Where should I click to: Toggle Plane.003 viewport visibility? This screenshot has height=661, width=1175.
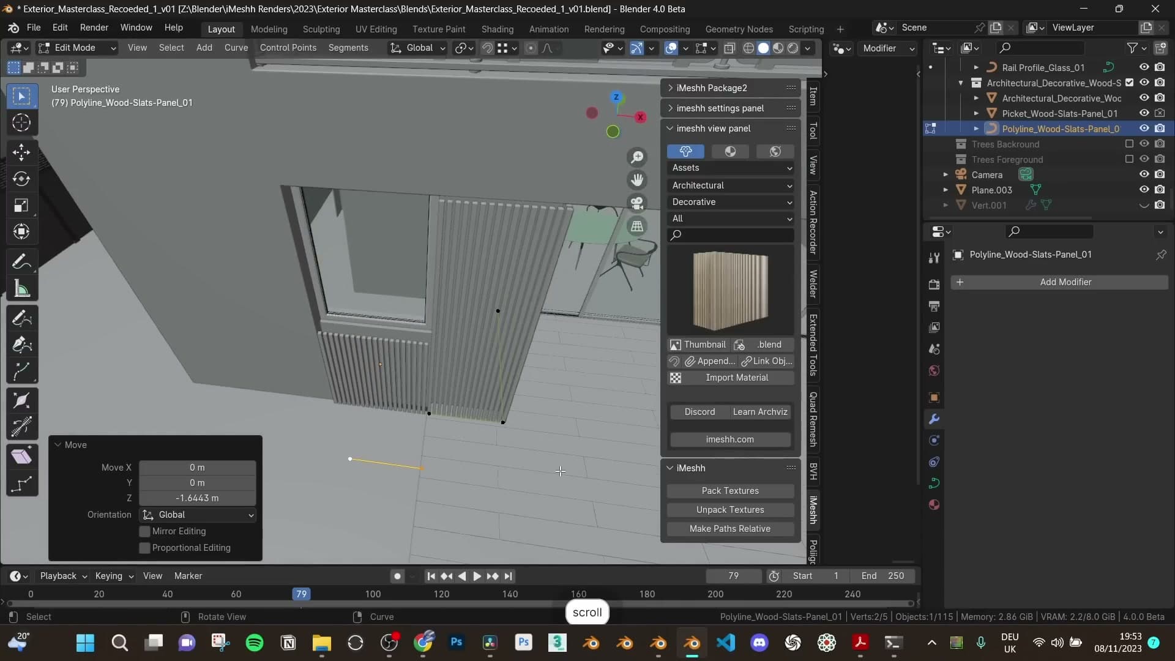1144,190
